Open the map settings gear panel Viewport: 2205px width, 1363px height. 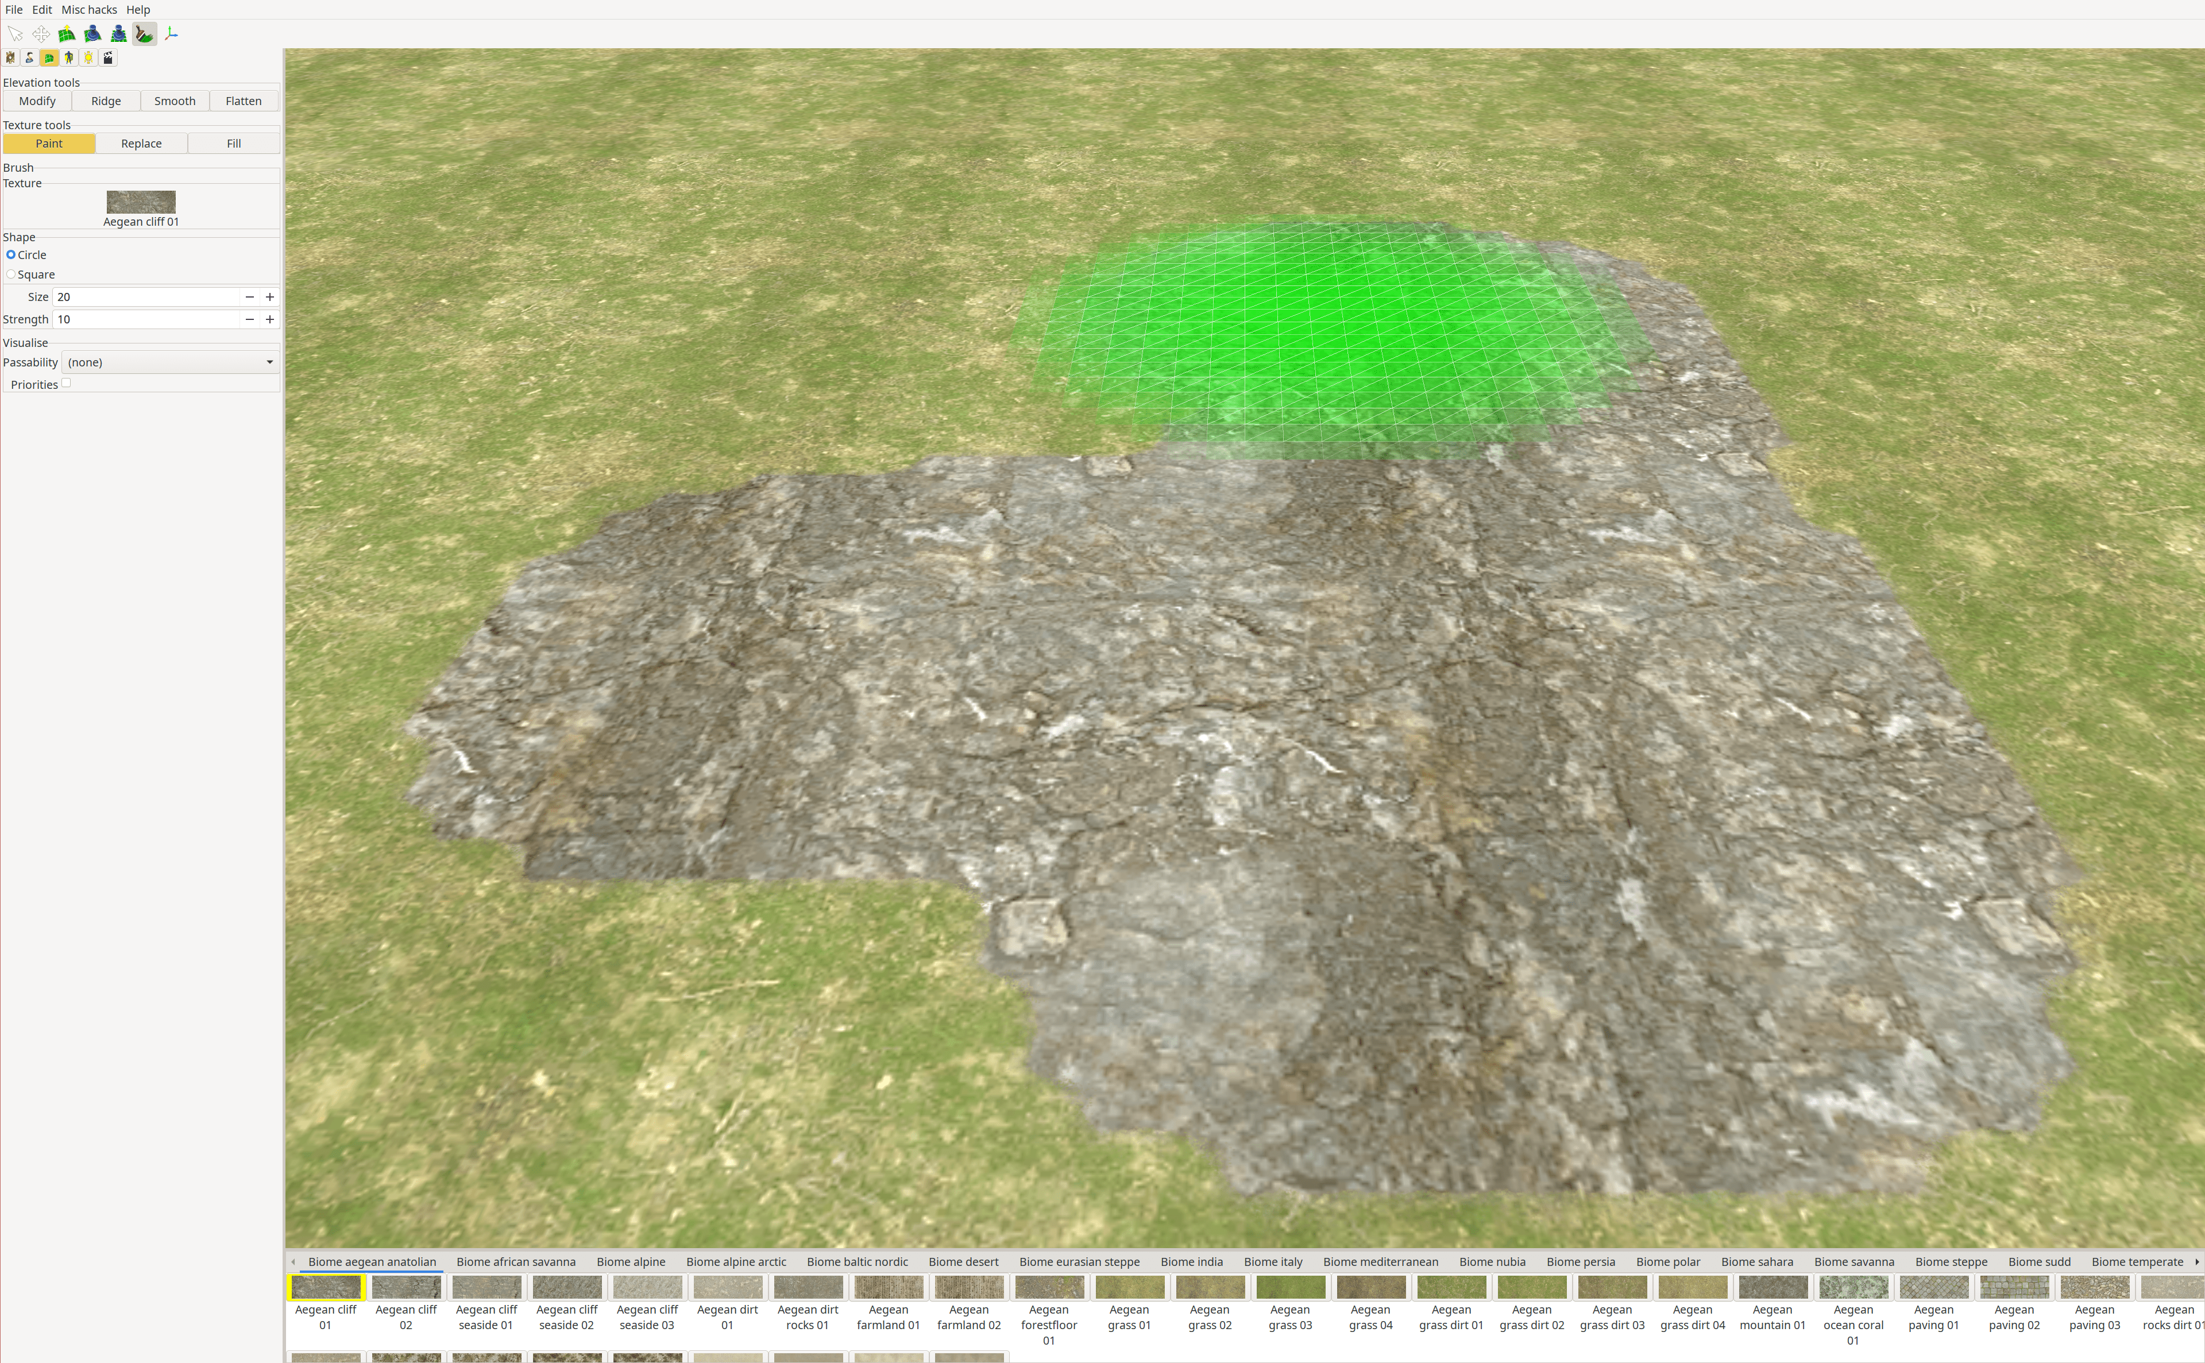[x=9, y=57]
